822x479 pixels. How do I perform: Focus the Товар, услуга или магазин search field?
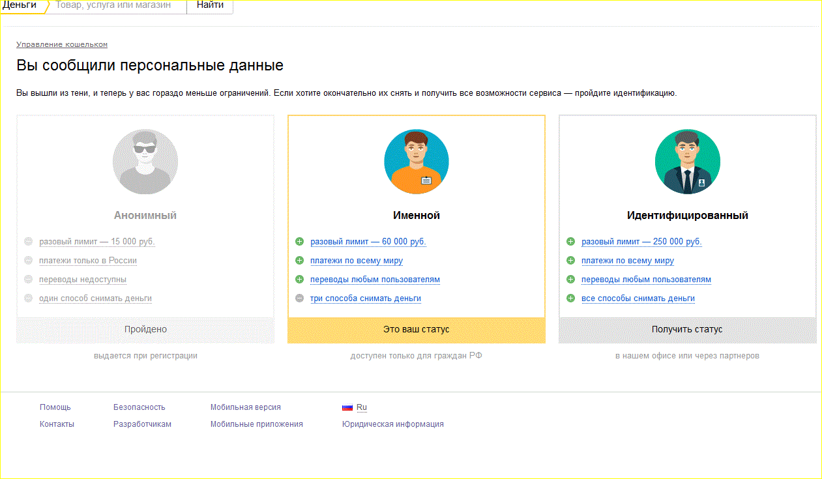117,5
